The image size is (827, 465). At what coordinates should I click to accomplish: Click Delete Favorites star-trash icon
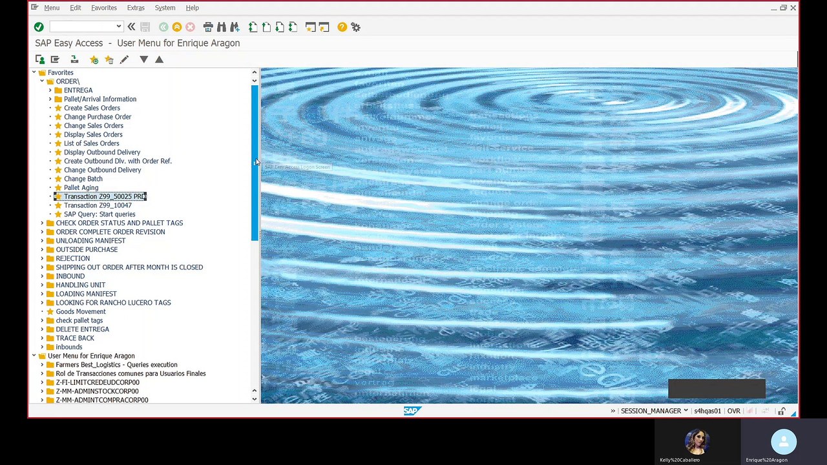pos(109,59)
